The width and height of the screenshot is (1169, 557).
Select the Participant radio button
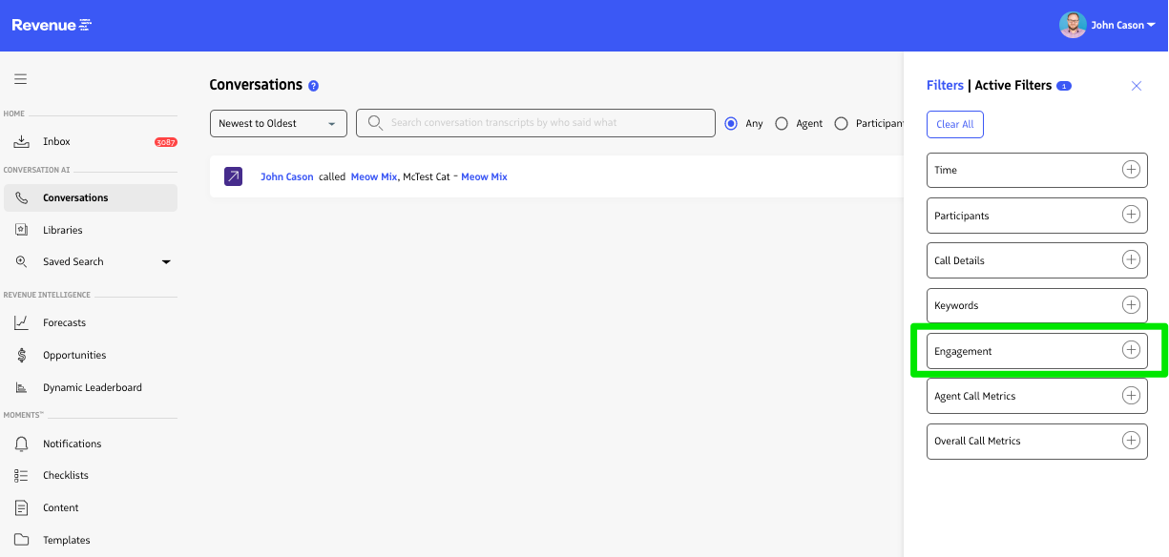(841, 123)
